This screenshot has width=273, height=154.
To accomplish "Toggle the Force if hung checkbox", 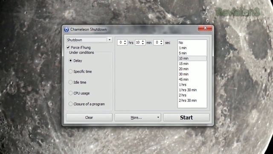I will click(x=68, y=47).
